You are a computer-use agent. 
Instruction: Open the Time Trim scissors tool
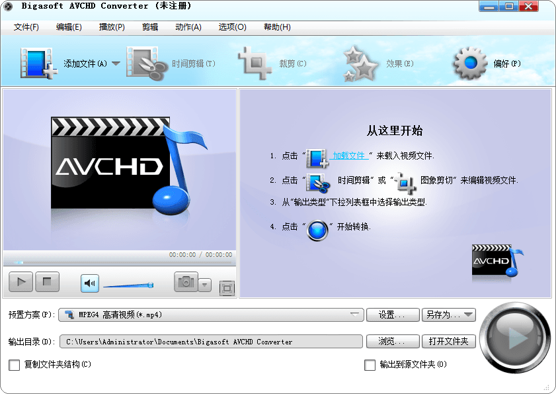145,64
